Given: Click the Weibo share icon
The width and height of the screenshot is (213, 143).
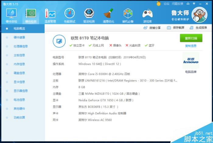Looking at the screenshot, I should (x=145, y=28).
